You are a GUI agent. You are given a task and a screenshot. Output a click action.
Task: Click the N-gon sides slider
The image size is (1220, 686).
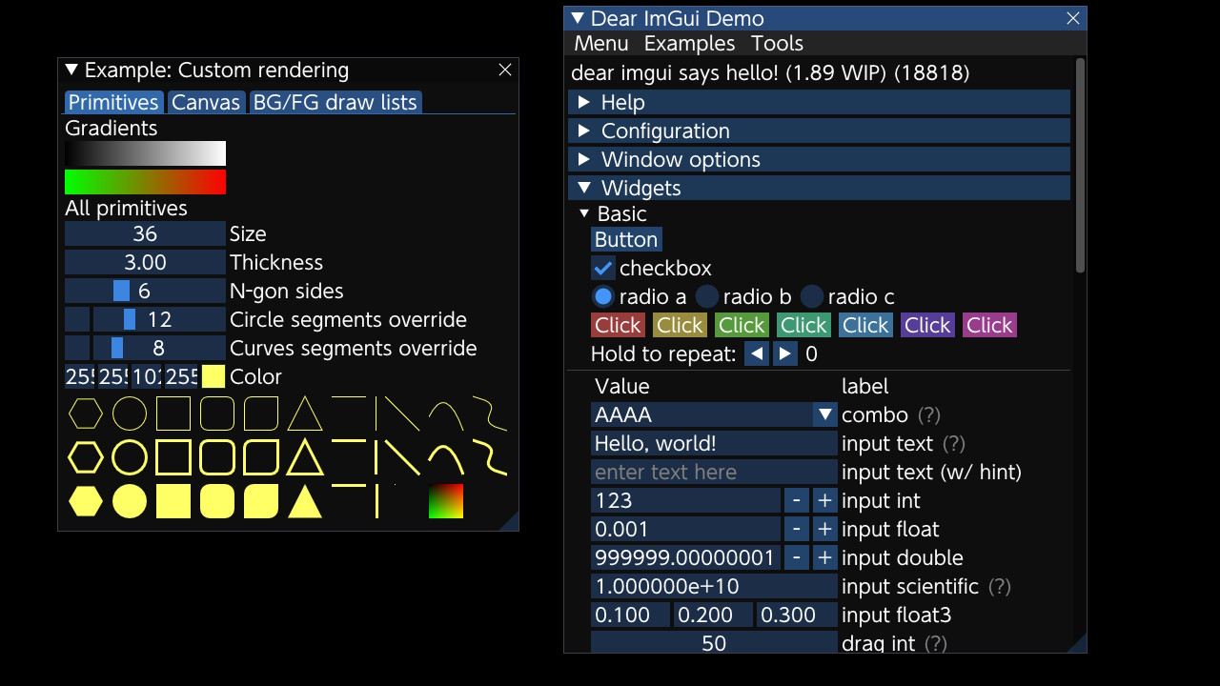[x=145, y=291]
